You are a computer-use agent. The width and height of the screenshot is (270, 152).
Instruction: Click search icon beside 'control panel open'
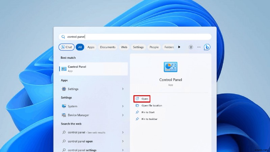pyautogui.click(x=64, y=141)
